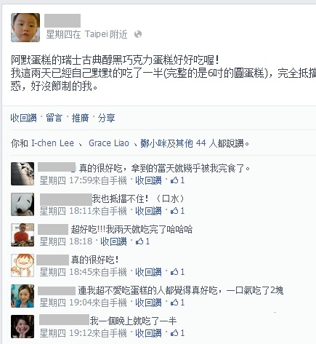Click thumbs-up count on the 19:04 comment
Screen dimensions: 316x344
coord(178,303)
